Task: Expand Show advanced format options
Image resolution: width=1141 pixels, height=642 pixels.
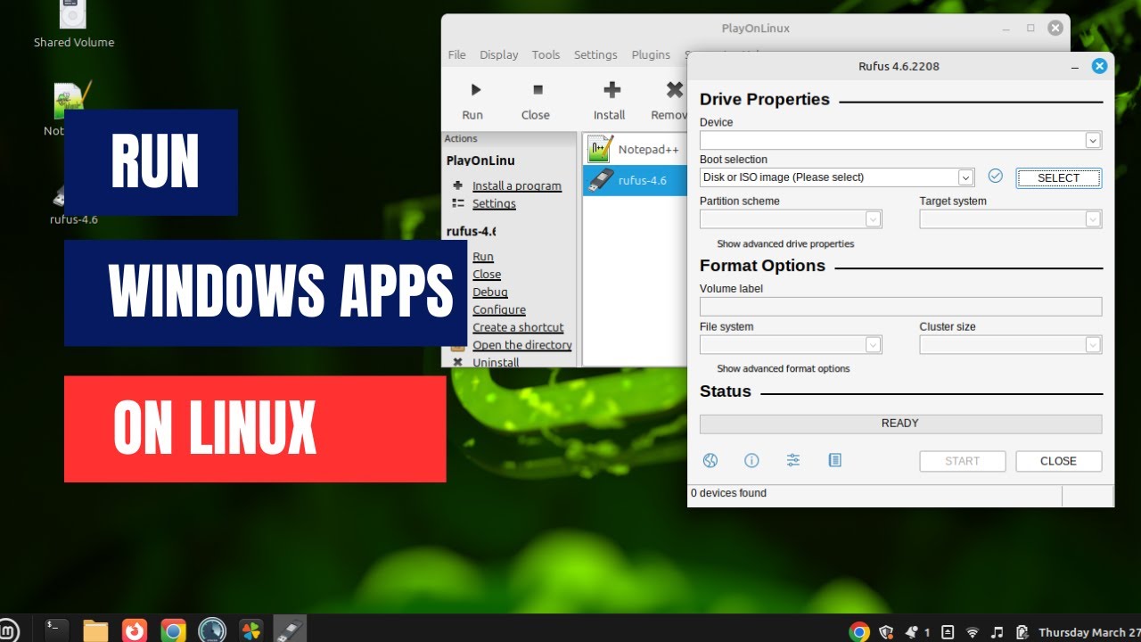Action: click(783, 368)
